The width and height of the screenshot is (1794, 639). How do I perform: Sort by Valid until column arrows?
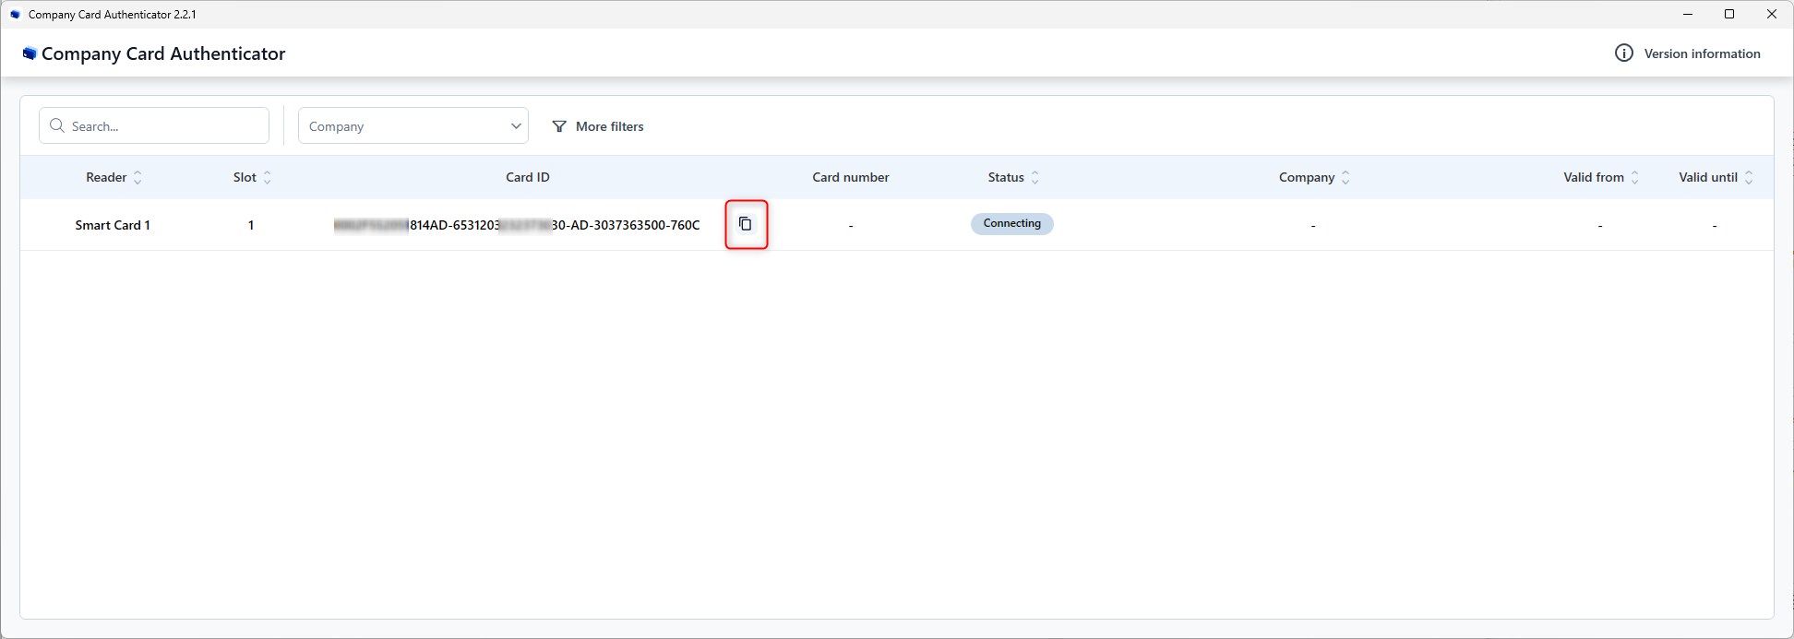coord(1749,177)
